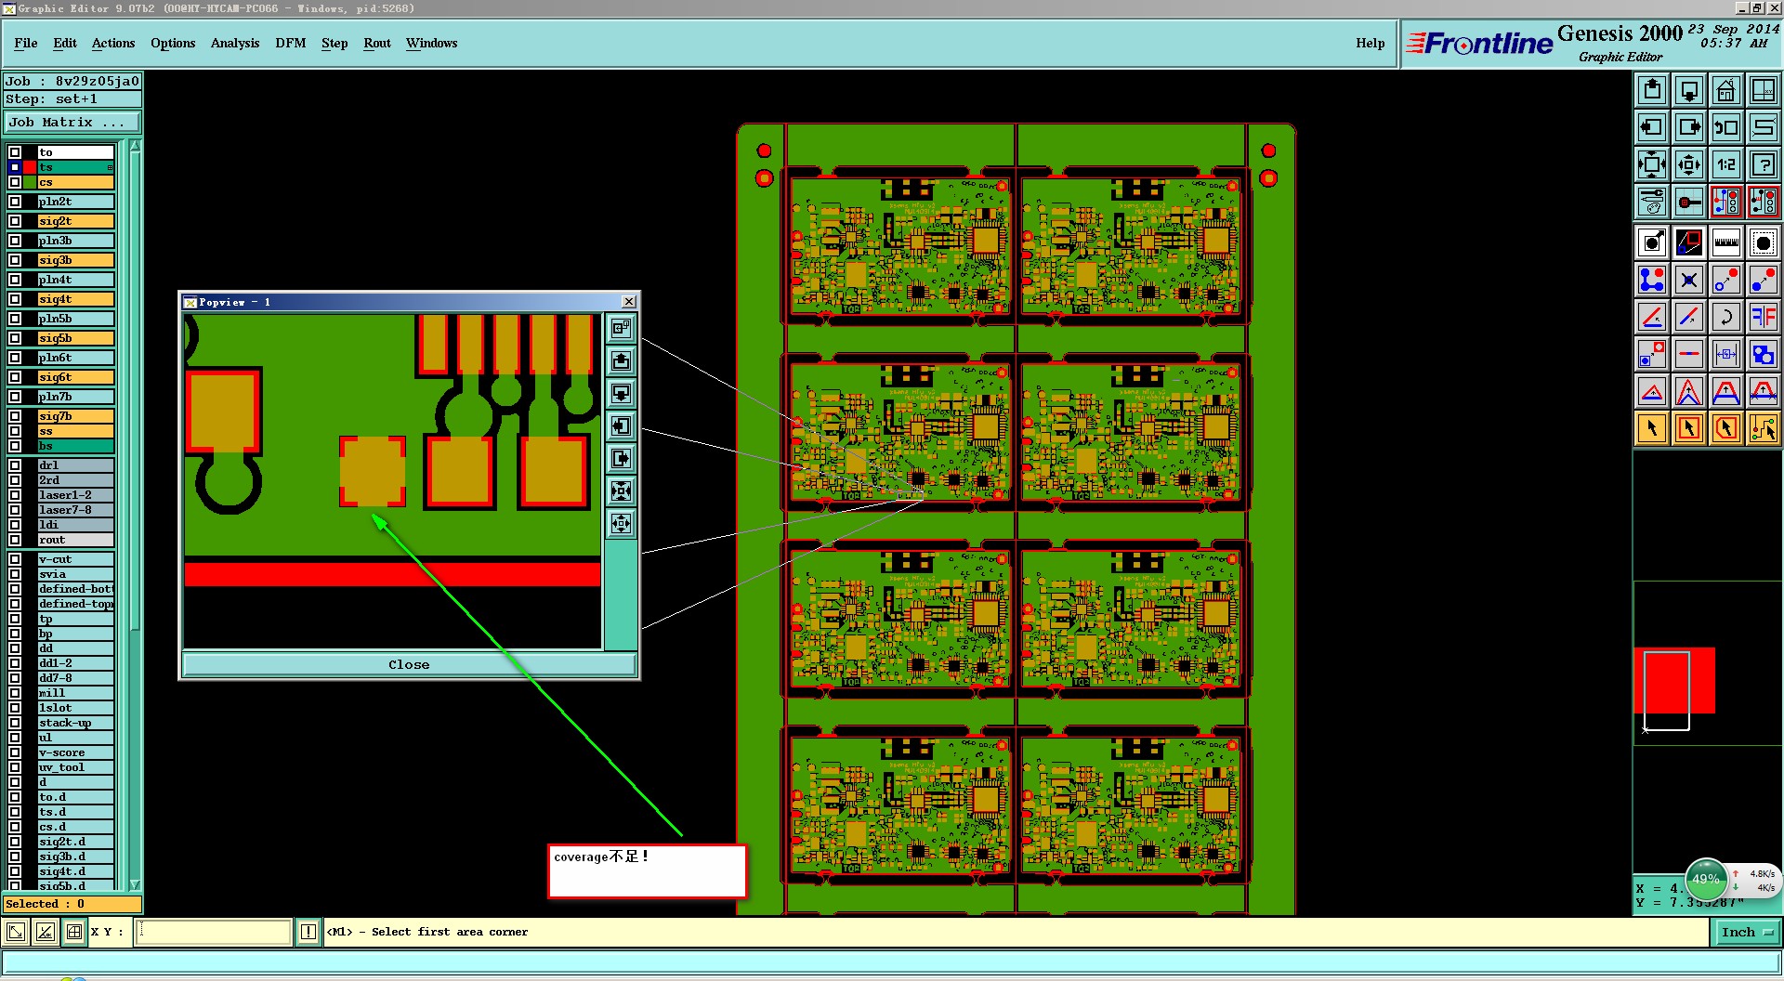This screenshot has height=981, width=1784.
Task: Click the exclamation mark status icon
Action: 308,932
